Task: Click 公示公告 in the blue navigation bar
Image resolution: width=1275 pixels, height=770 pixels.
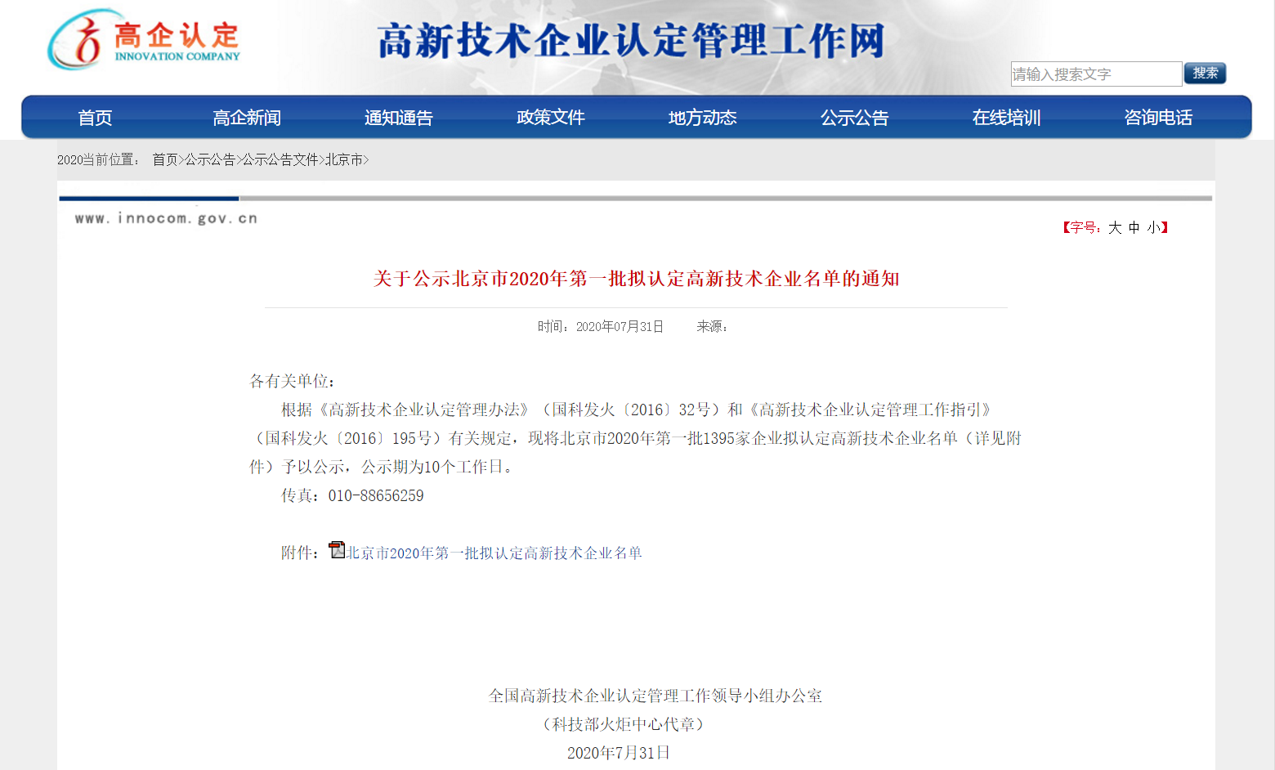Action: click(x=855, y=118)
